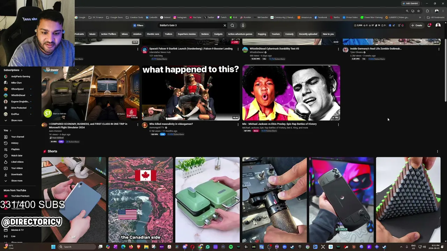The width and height of the screenshot is (447, 251).
Task: Open Playlists in the sidebar
Action: (15, 149)
